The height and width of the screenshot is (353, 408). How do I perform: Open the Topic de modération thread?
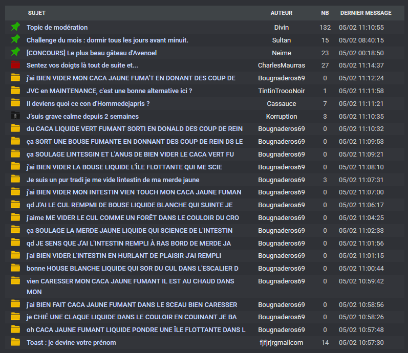pyautogui.click(x=57, y=28)
